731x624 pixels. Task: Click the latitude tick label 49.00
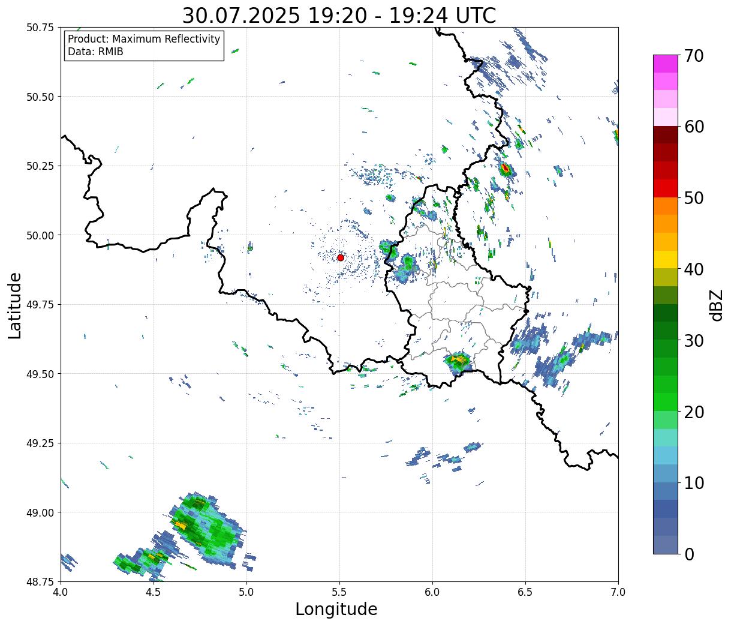pyautogui.click(x=40, y=512)
